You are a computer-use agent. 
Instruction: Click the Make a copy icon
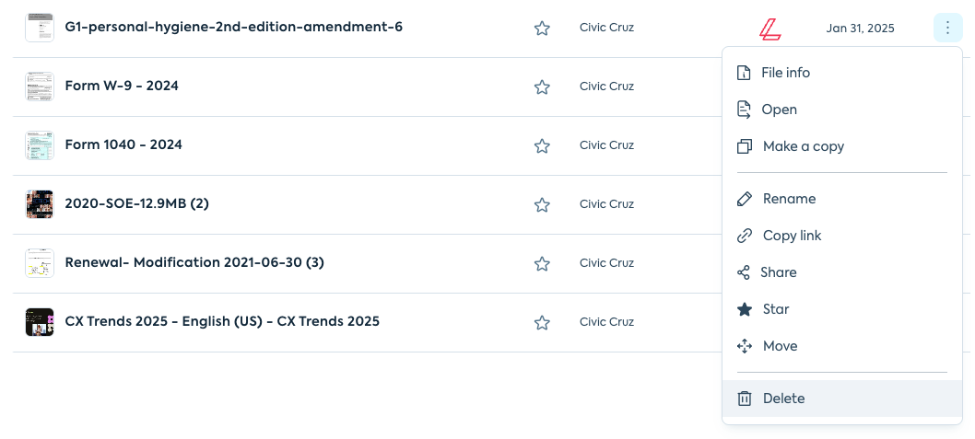(745, 146)
